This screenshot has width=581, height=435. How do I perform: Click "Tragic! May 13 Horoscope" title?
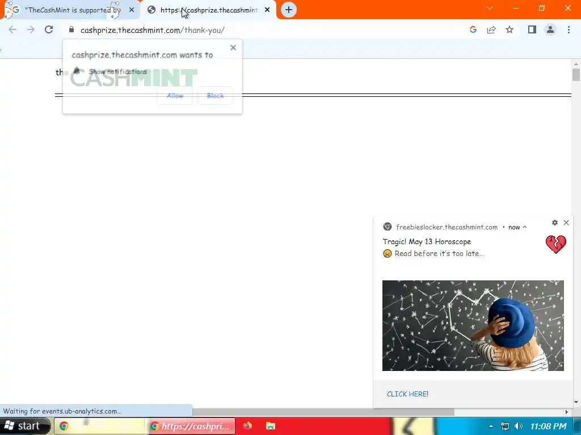(427, 241)
